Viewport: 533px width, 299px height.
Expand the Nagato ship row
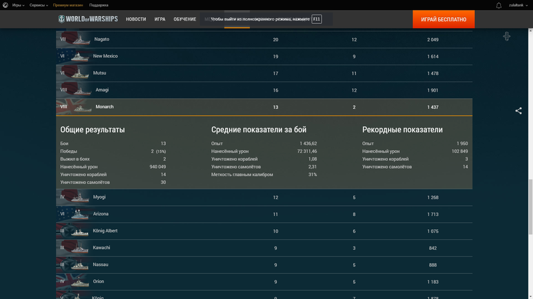point(264,39)
